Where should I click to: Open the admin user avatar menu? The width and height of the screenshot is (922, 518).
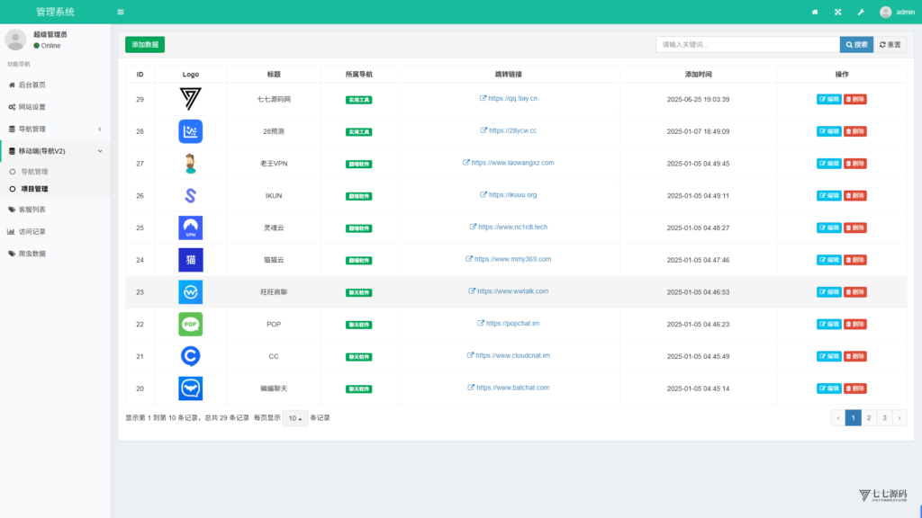pyautogui.click(x=897, y=12)
